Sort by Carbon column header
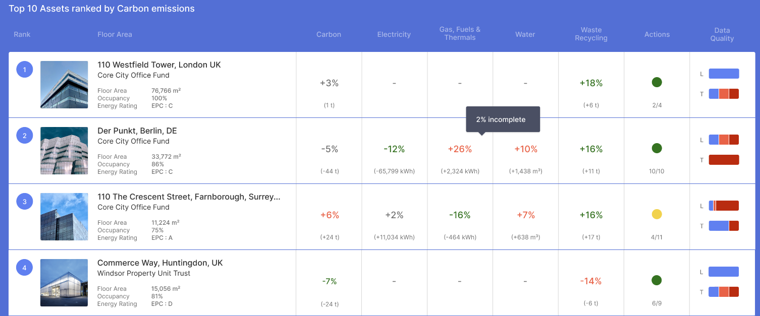 [329, 34]
